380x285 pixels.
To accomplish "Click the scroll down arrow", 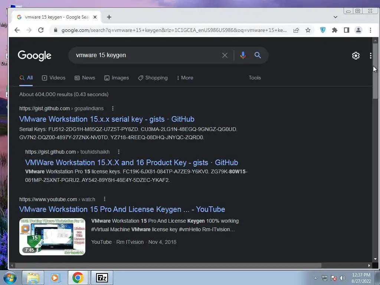I will pyautogui.click(x=376, y=259).
